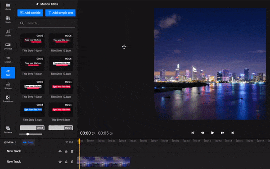Open the Shapes panel
Screen dimensions: 270x169
click(x=8, y=86)
